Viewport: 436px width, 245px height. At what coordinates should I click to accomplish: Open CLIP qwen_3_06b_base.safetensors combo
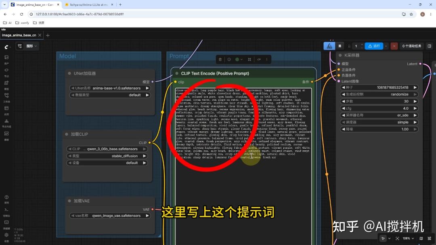coord(107,149)
